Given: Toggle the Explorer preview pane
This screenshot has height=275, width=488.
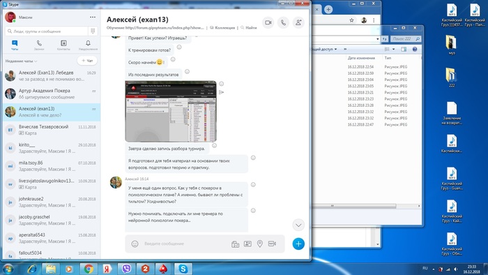Looking at the screenshot, I should coord(404,50).
